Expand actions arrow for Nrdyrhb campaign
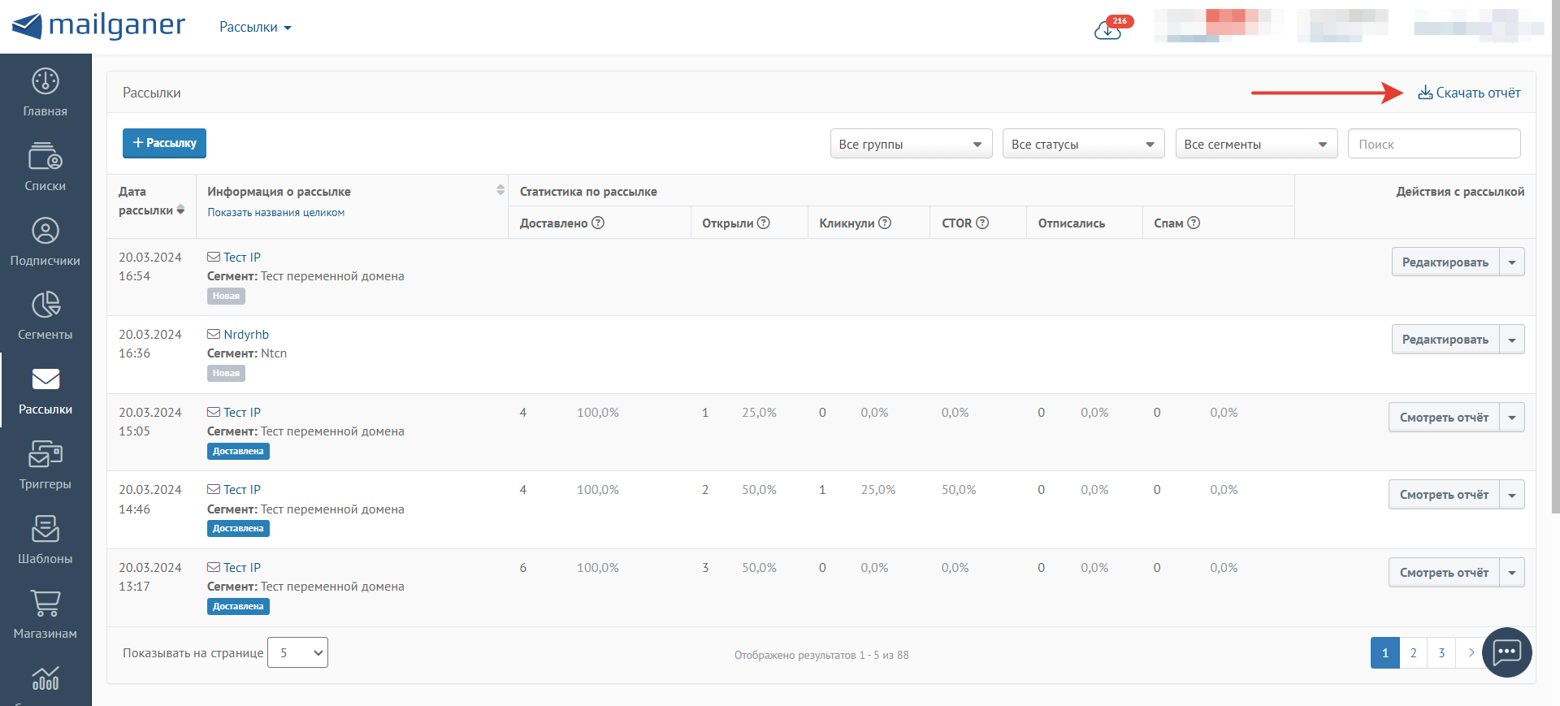Image resolution: width=1560 pixels, height=706 pixels. 1512,339
